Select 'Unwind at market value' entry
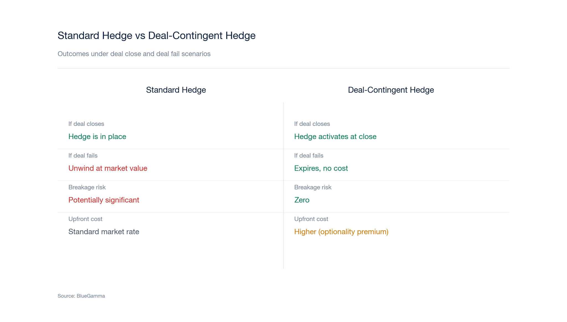Screen dimensions: 567x322 [x=108, y=168]
